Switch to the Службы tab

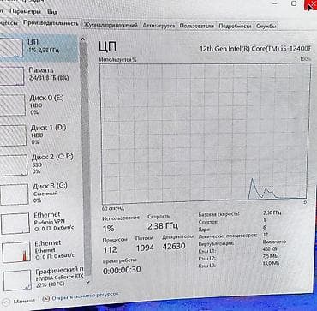point(266,27)
